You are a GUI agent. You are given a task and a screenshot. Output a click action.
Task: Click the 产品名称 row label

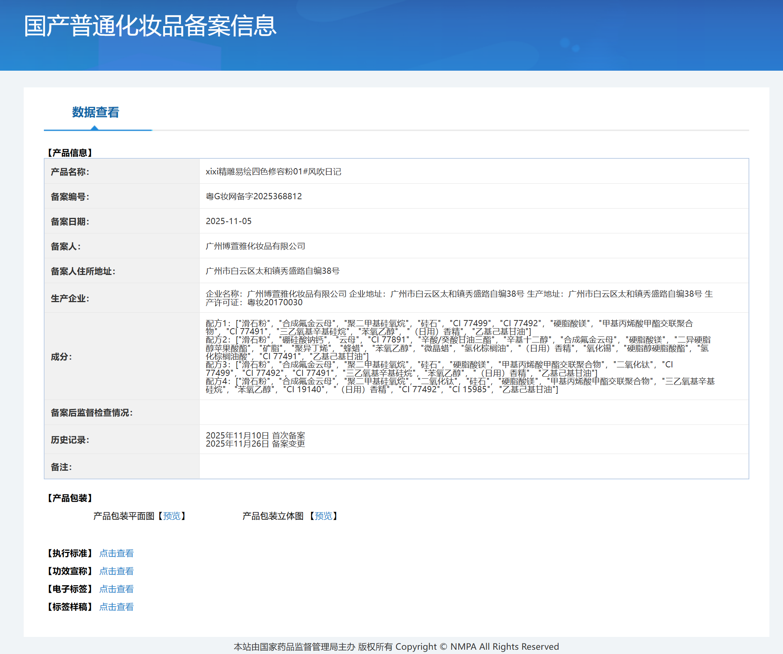(x=70, y=172)
